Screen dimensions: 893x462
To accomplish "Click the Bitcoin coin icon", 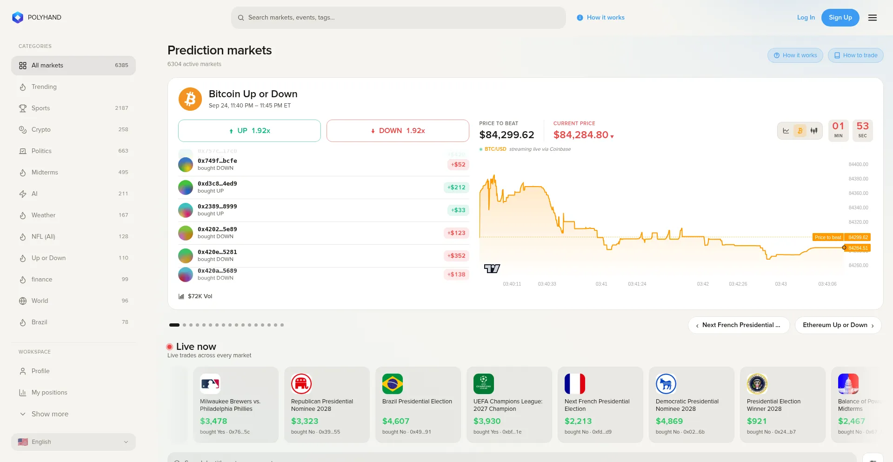I will click(x=190, y=99).
